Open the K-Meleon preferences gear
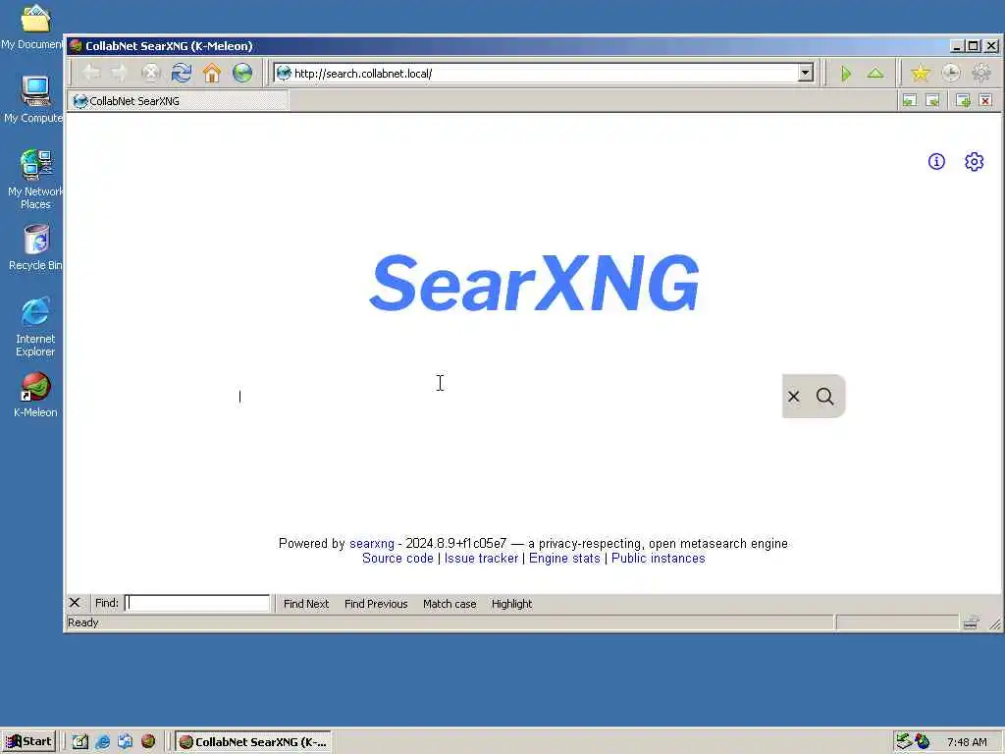1005x754 pixels. [981, 73]
